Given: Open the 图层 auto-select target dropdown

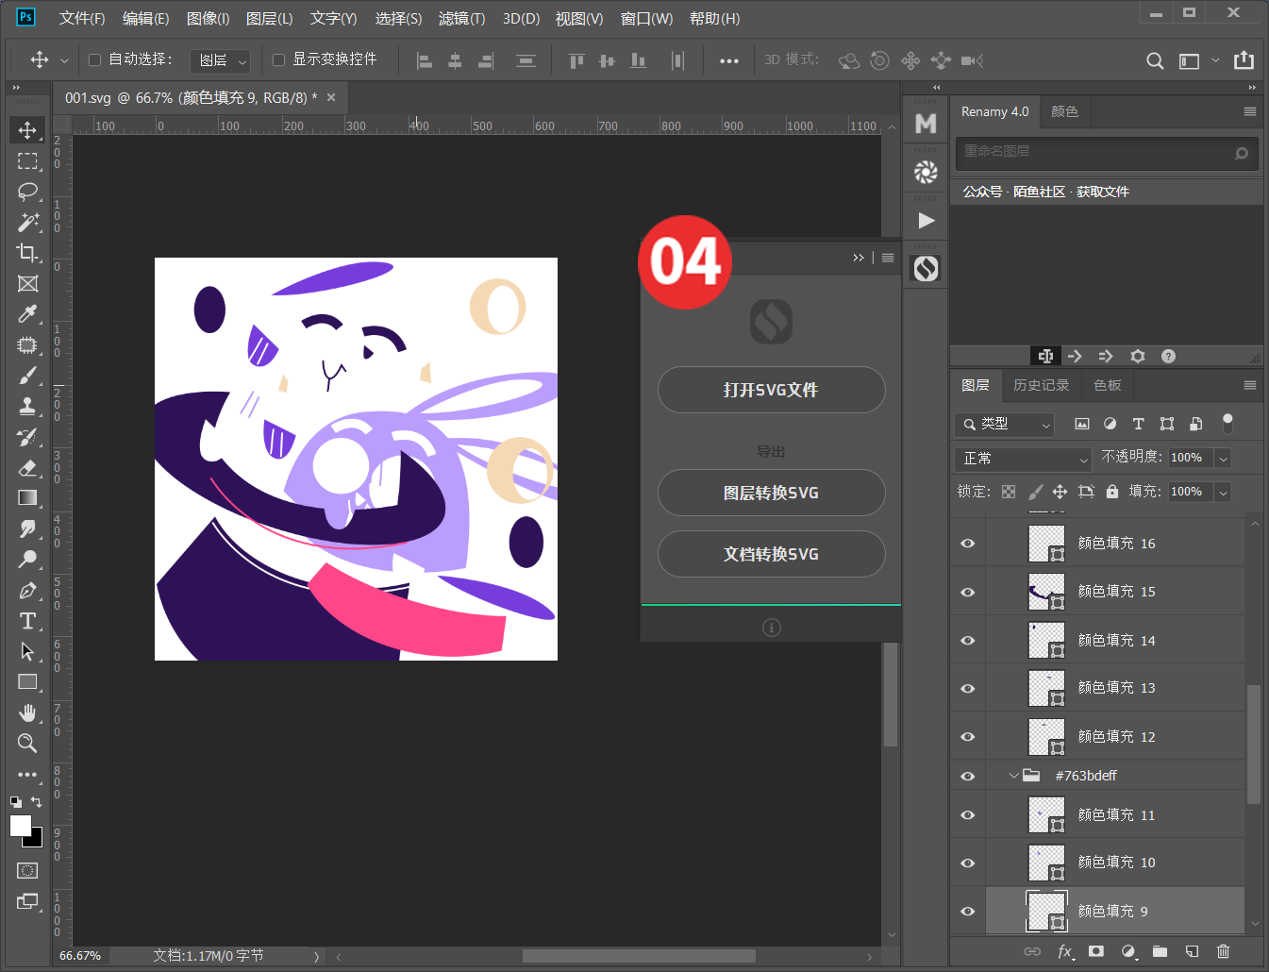Looking at the screenshot, I should [220, 60].
